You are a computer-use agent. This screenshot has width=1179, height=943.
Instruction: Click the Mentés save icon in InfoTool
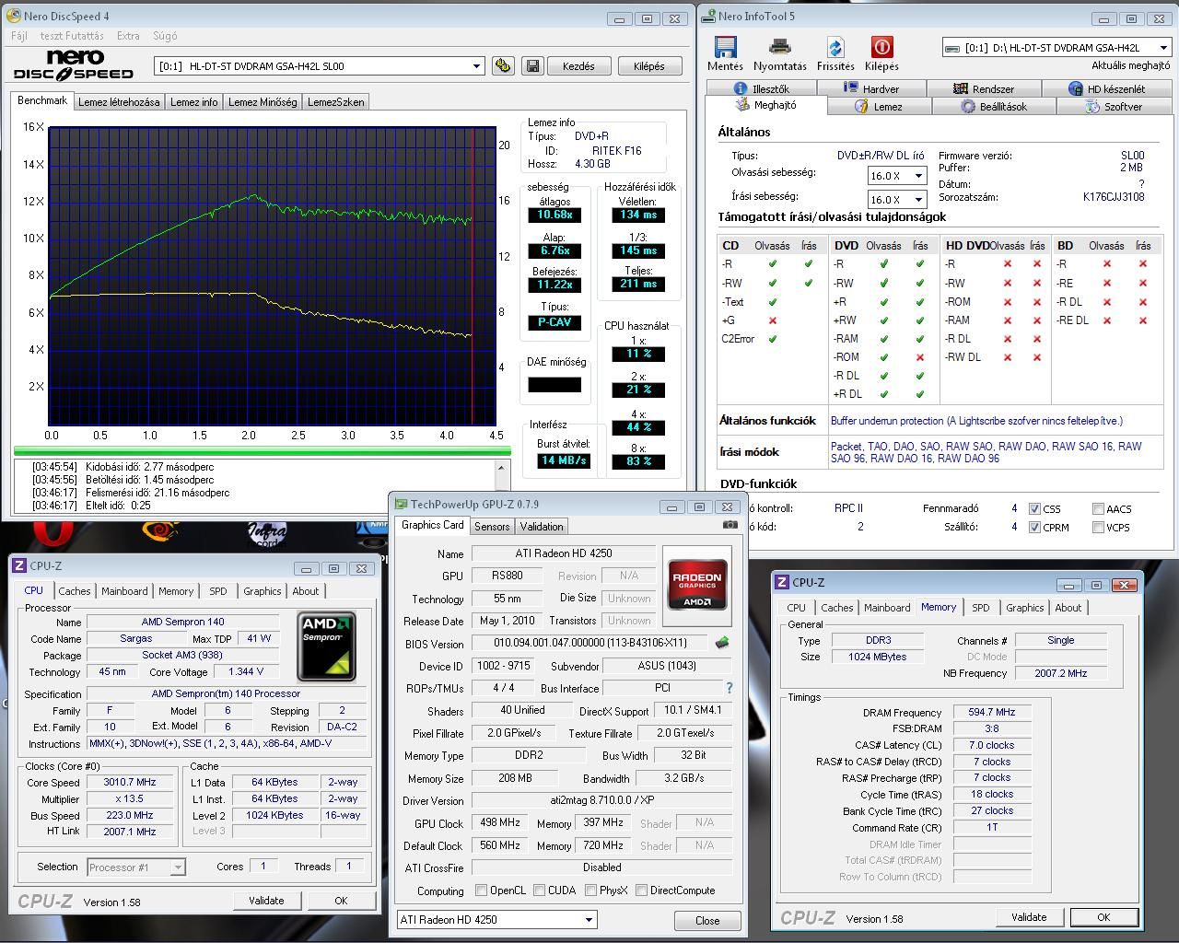click(725, 48)
